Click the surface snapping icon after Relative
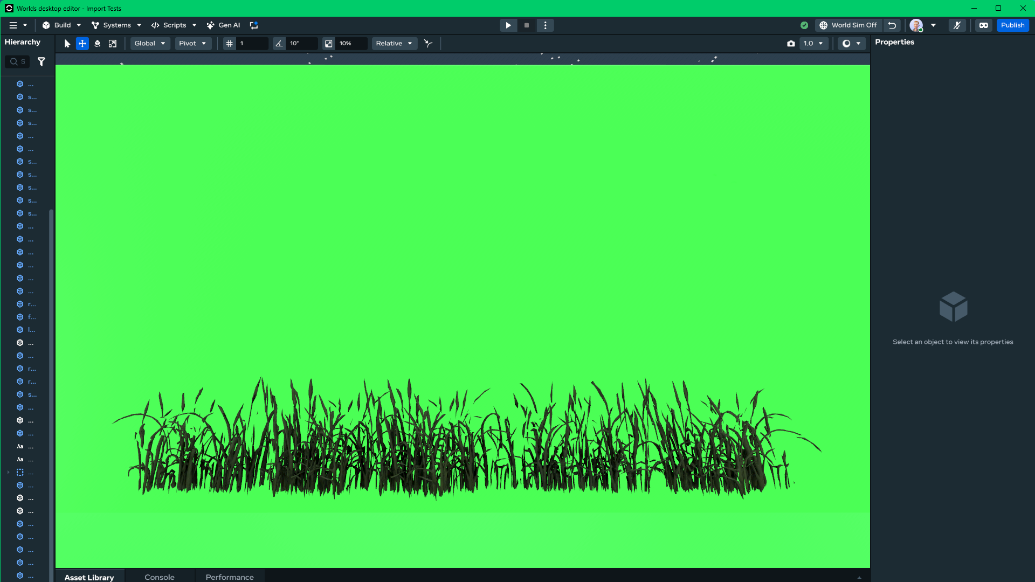This screenshot has height=582, width=1035. click(x=429, y=44)
